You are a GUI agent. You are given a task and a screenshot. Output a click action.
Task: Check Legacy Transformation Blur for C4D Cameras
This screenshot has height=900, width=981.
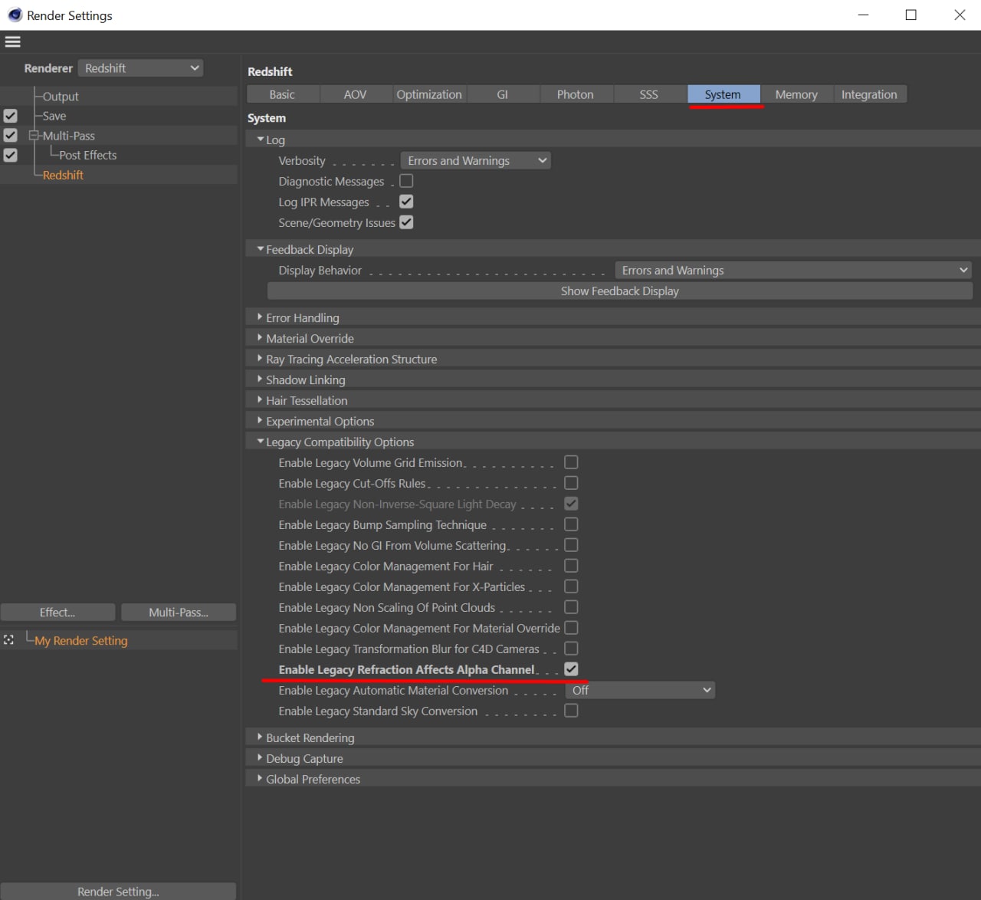click(571, 649)
